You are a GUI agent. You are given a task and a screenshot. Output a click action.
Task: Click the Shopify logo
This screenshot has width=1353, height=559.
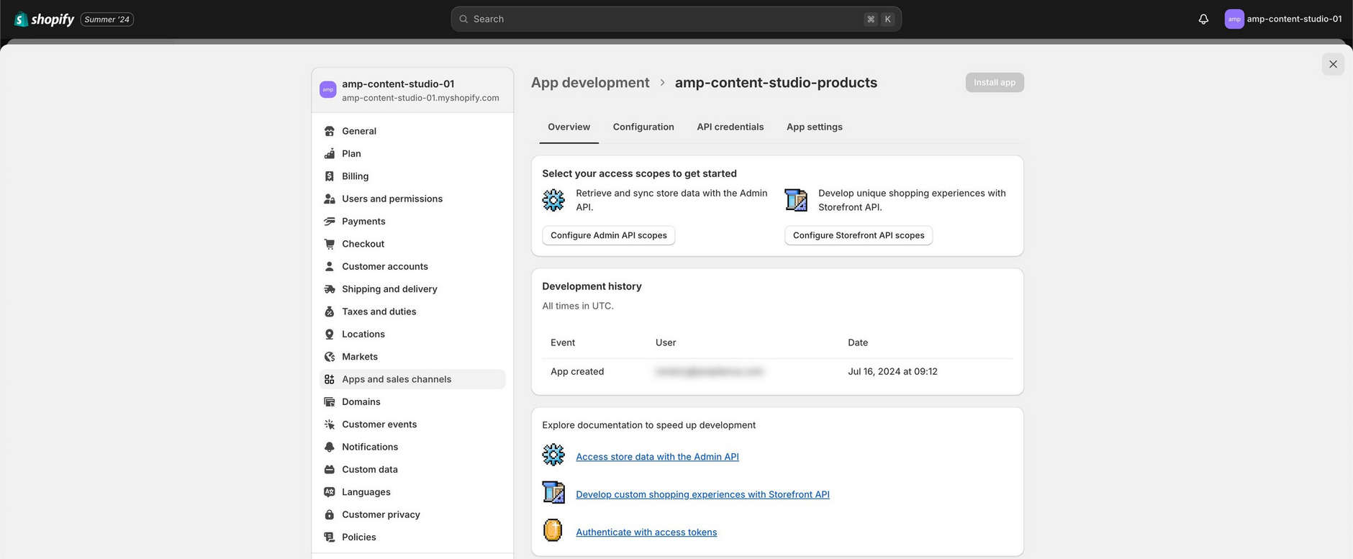click(45, 19)
